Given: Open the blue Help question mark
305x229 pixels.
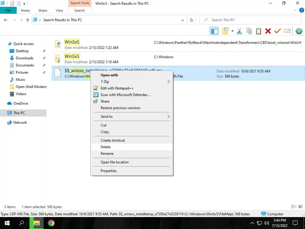Looking at the screenshot, I should [x=301, y=10].
